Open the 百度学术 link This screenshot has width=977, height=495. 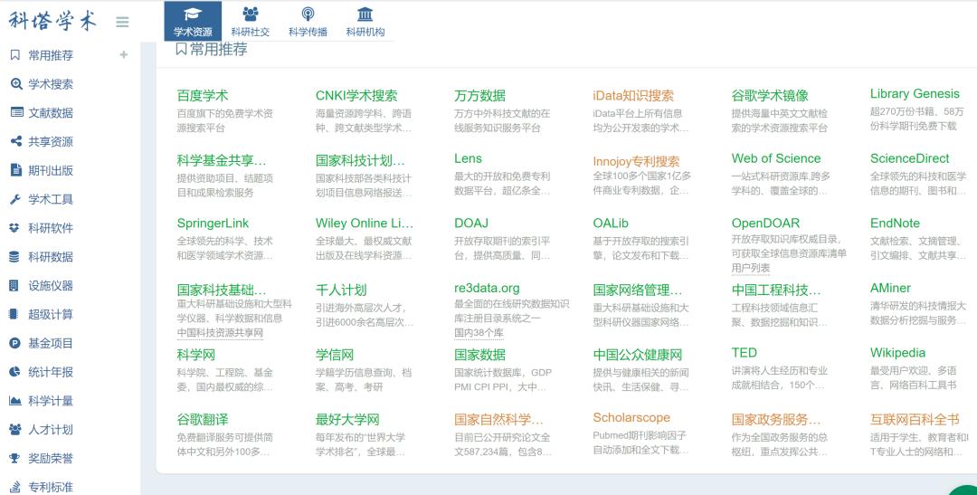(x=203, y=95)
